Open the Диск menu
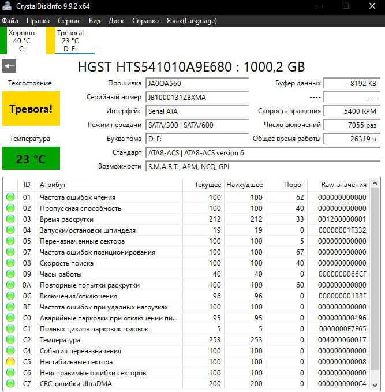385x392 pixels. 116,21
